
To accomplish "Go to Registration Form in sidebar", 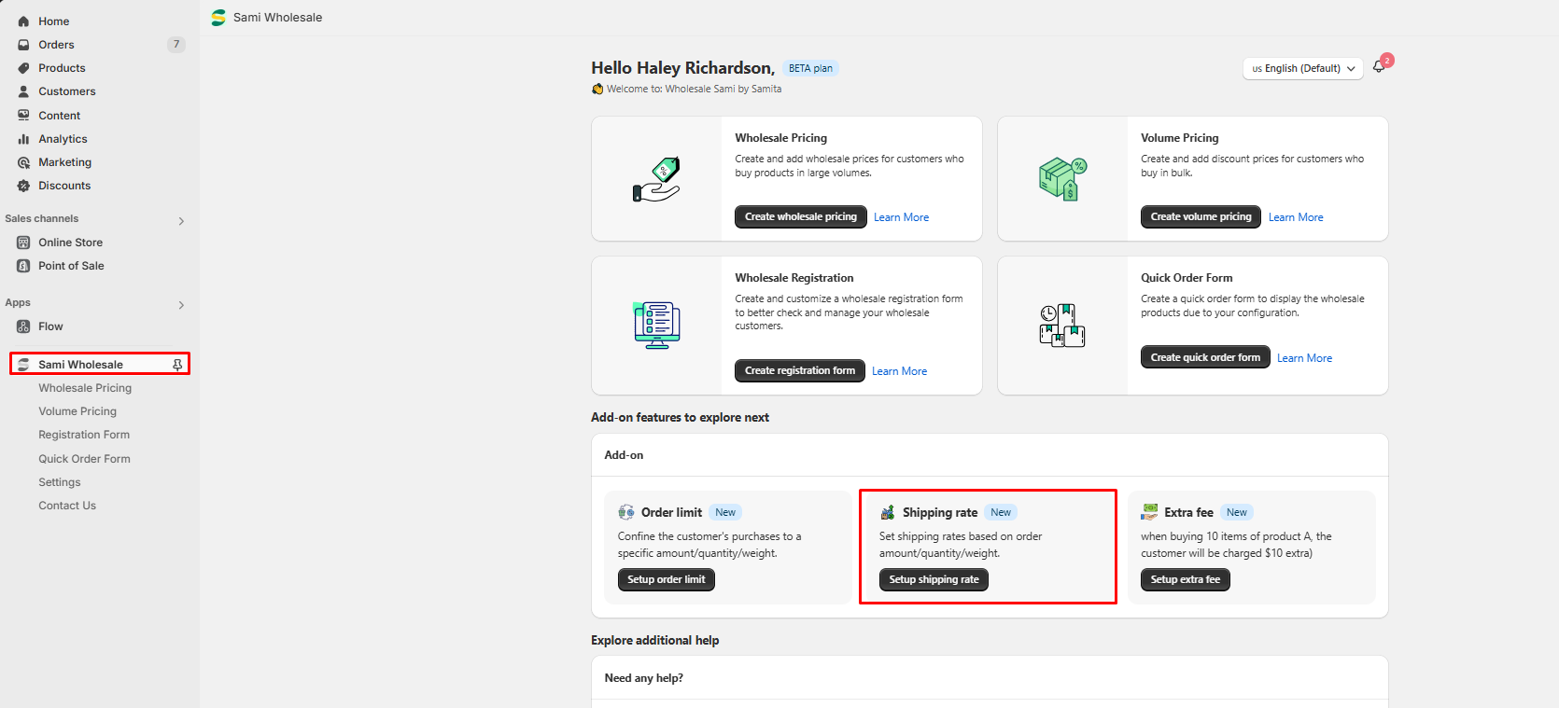I will [84, 435].
